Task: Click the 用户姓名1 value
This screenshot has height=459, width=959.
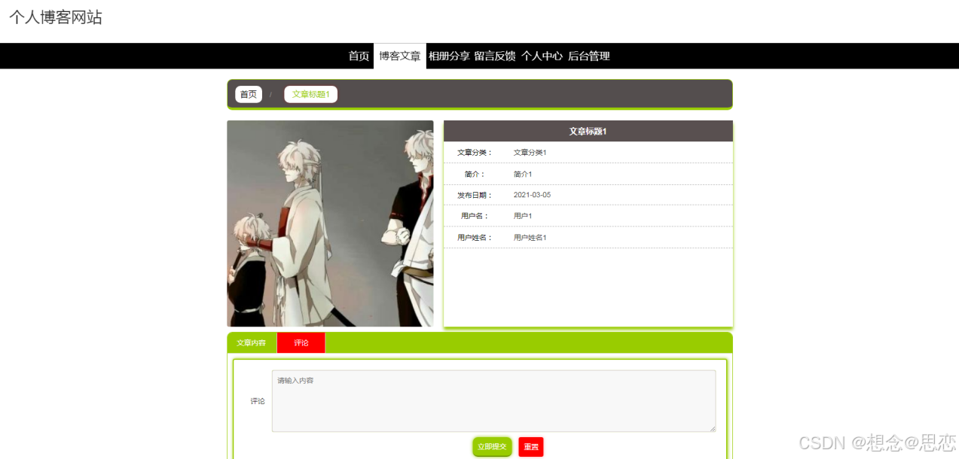Action: tap(530, 238)
